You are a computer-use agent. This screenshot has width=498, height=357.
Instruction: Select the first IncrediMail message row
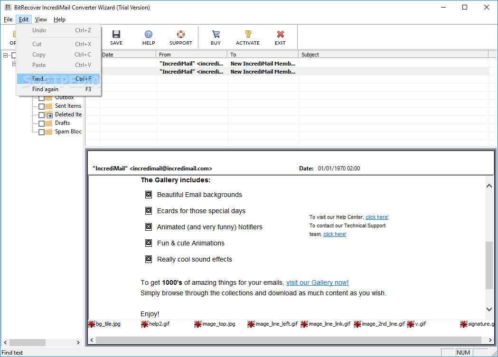tap(287, 64)
